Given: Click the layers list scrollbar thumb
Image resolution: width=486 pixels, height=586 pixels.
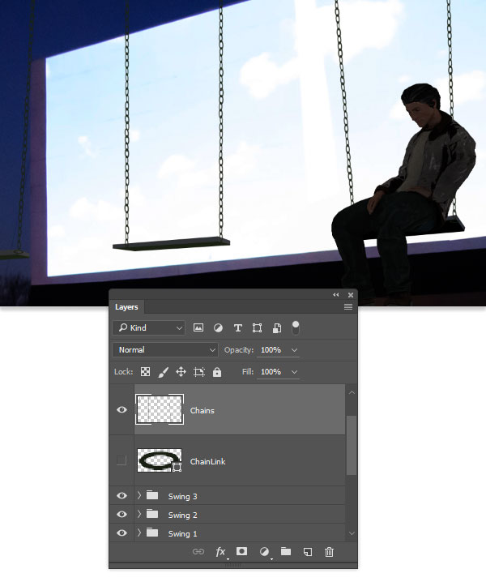Looking at the screenshot, I should (352, 445).
